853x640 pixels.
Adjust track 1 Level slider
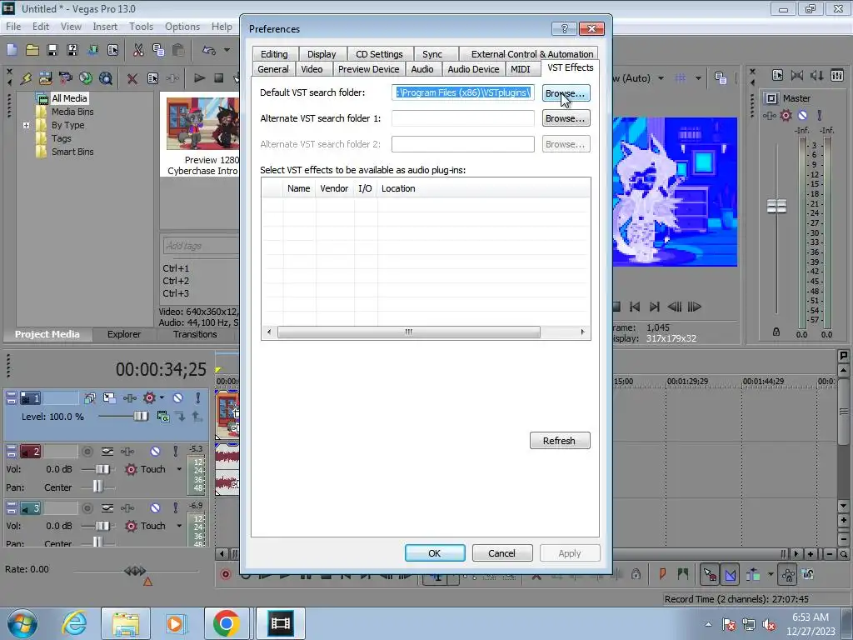coord(140,417)
